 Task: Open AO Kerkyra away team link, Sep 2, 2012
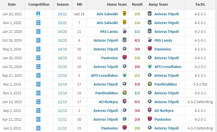pos(164,111)
